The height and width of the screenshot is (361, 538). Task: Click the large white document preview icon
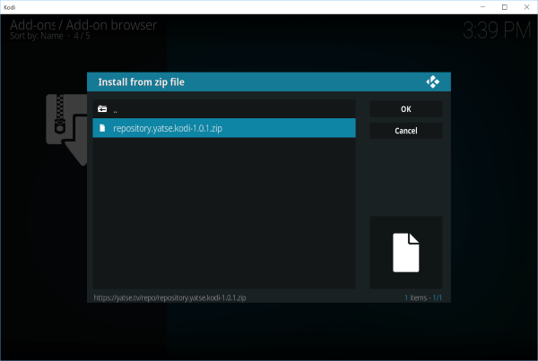(x=405, y=252)
